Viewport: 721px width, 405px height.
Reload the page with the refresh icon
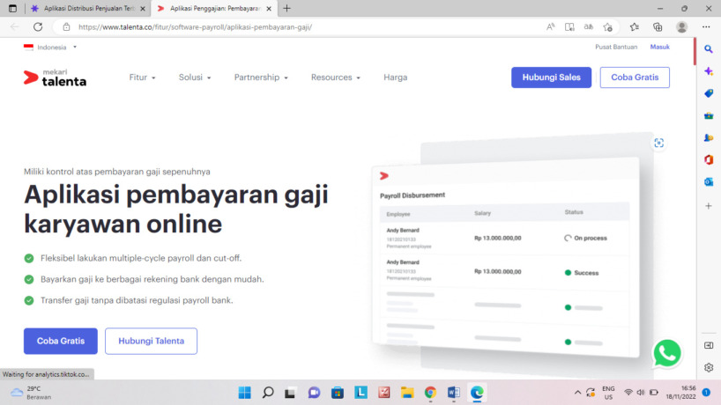[x=38, y=27]
